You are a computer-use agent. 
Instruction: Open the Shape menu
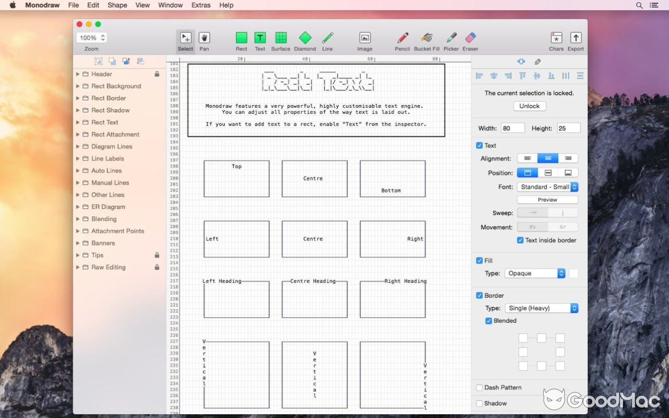click(117, 5)
